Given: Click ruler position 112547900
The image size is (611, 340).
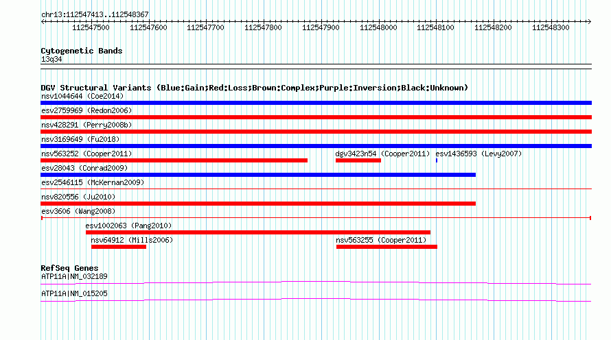Looking at the screenshot, I should (x=321, y=27).
